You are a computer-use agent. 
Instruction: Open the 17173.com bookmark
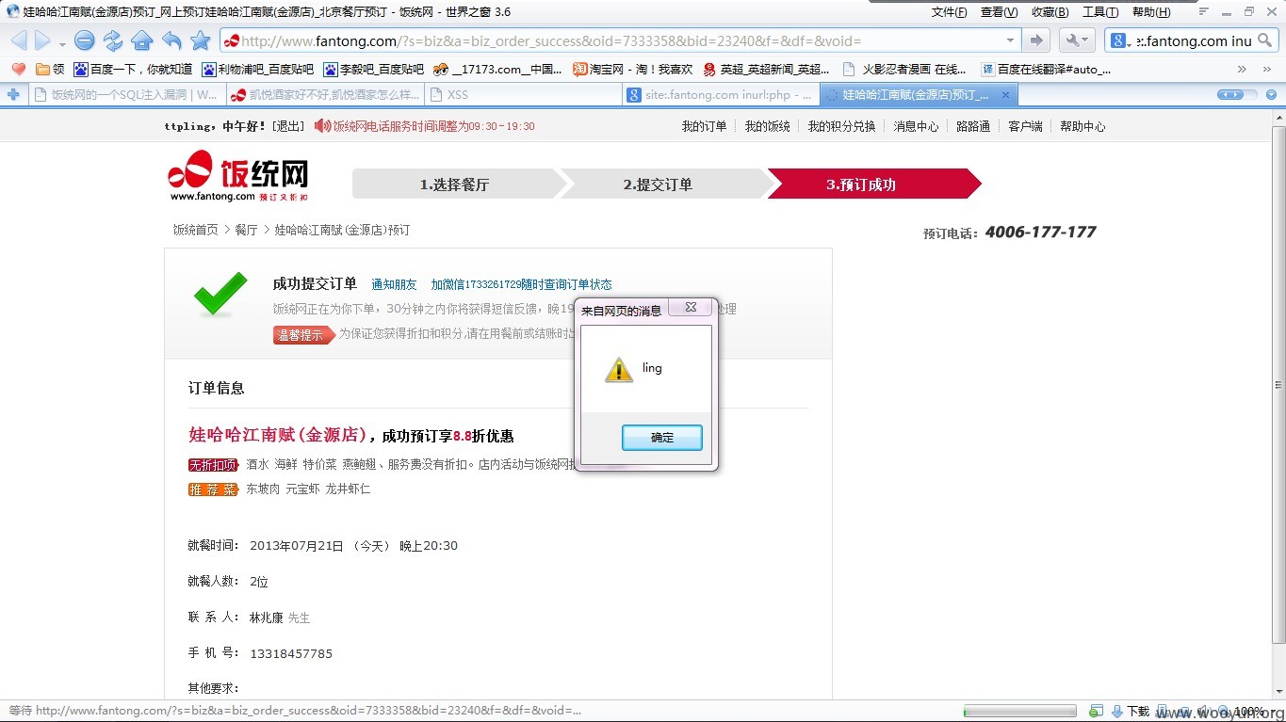[497, 69]
